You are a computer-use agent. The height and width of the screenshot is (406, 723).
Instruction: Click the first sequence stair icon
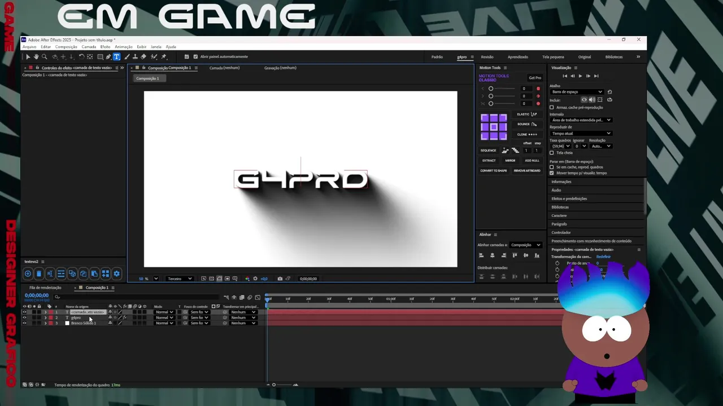(506, 151)
